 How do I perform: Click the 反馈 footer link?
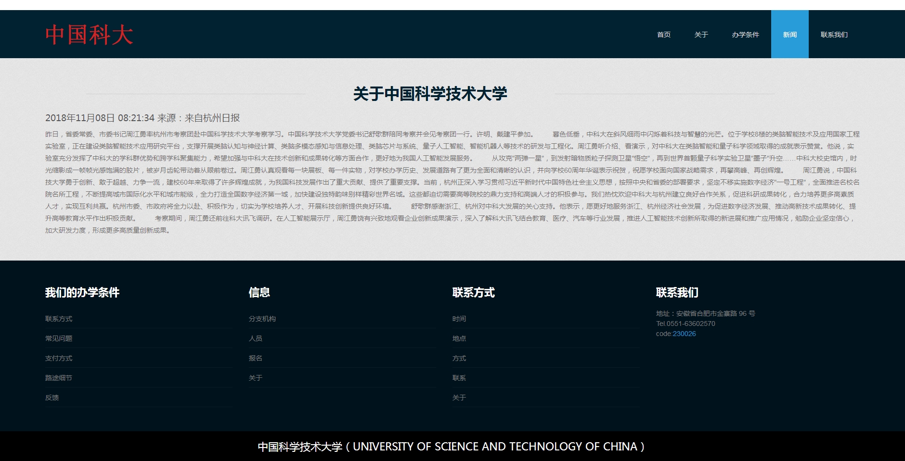click(52, 398)
